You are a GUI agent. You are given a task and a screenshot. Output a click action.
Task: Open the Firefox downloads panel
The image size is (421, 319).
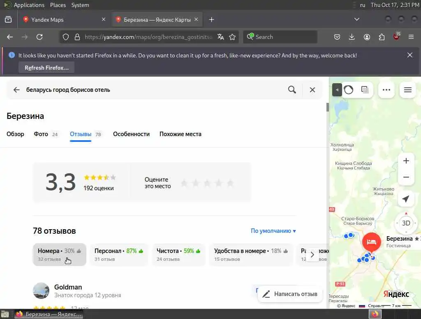pos(352,37)
